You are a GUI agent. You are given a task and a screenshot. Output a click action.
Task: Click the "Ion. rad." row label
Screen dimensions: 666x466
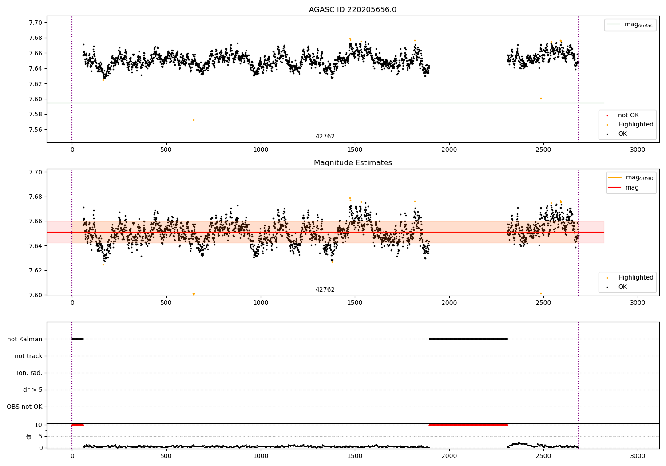pos(30,373)
